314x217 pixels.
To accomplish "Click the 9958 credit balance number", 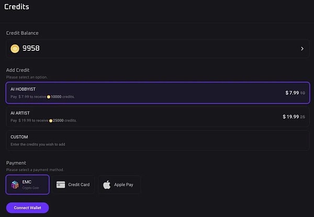I will [31, 49].
